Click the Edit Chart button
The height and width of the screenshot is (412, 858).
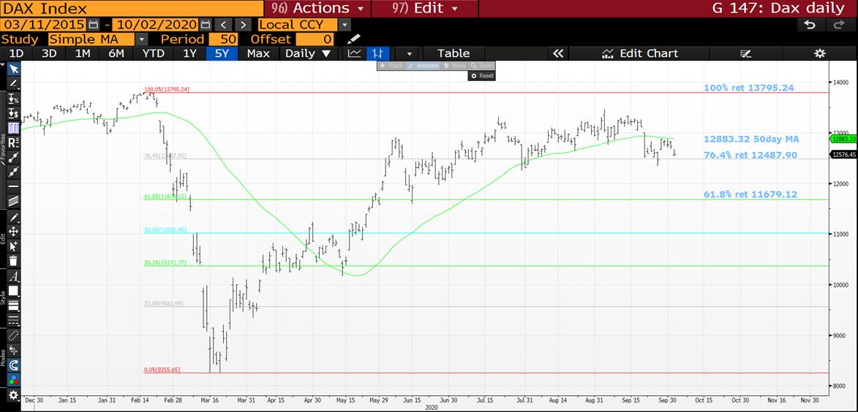(x=640, y=53)
